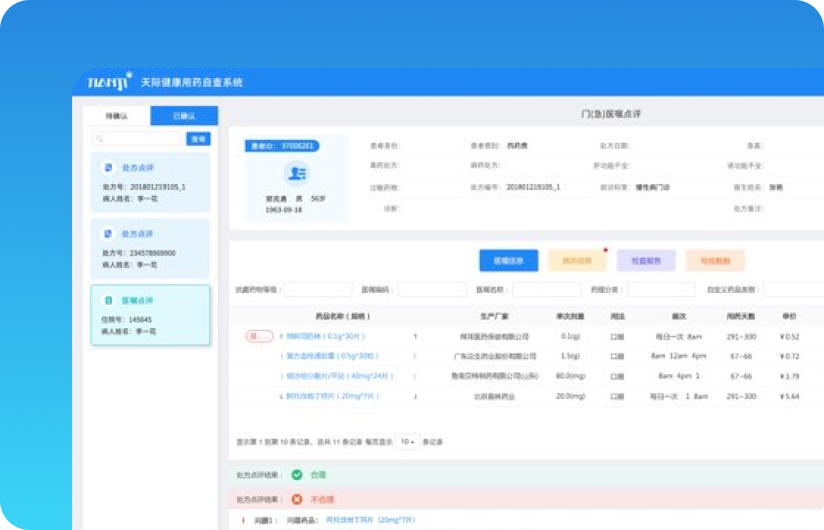Click the patient avatar icon
The width and height of the screenshot is (824, 530).
click(297, 173)
